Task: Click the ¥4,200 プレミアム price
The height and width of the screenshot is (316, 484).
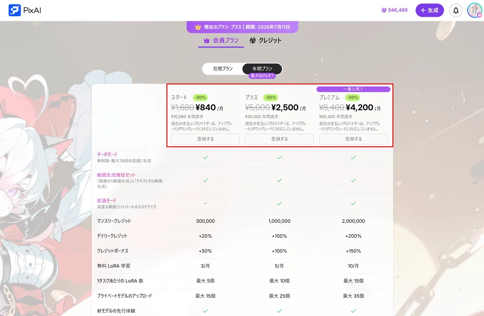Action: point(359,108)
